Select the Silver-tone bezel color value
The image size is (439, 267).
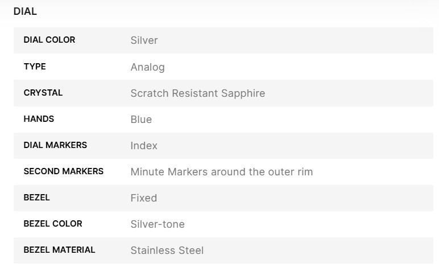point(158,224)
